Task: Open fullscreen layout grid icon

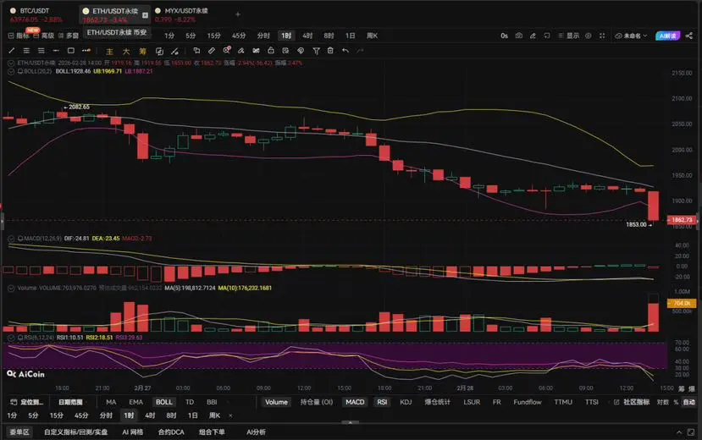Action: coord(602,36)
